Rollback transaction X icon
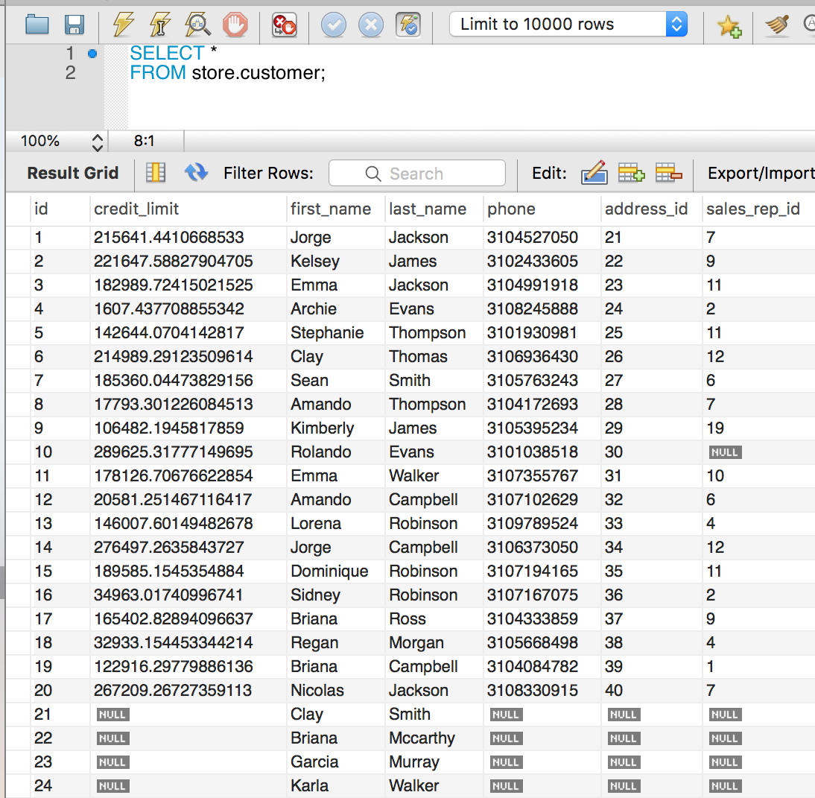This screenshot has height=798, width=815. 370,25
